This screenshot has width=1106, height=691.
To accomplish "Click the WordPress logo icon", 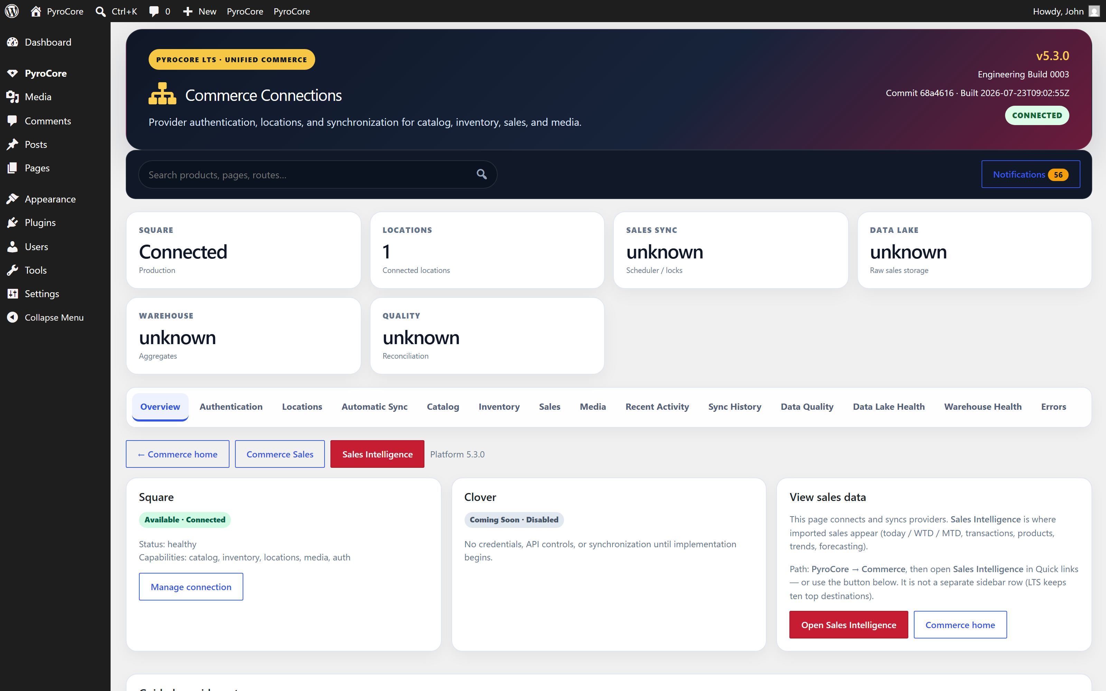I will [x=12, y=11].
